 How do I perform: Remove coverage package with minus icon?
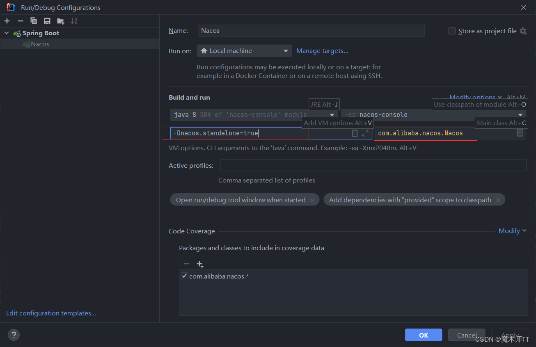[186, 264]
